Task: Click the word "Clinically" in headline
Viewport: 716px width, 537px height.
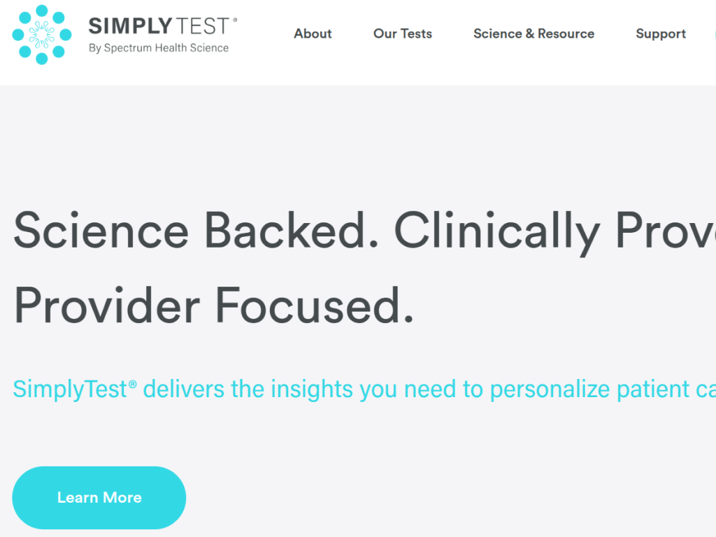Action: 496,231
